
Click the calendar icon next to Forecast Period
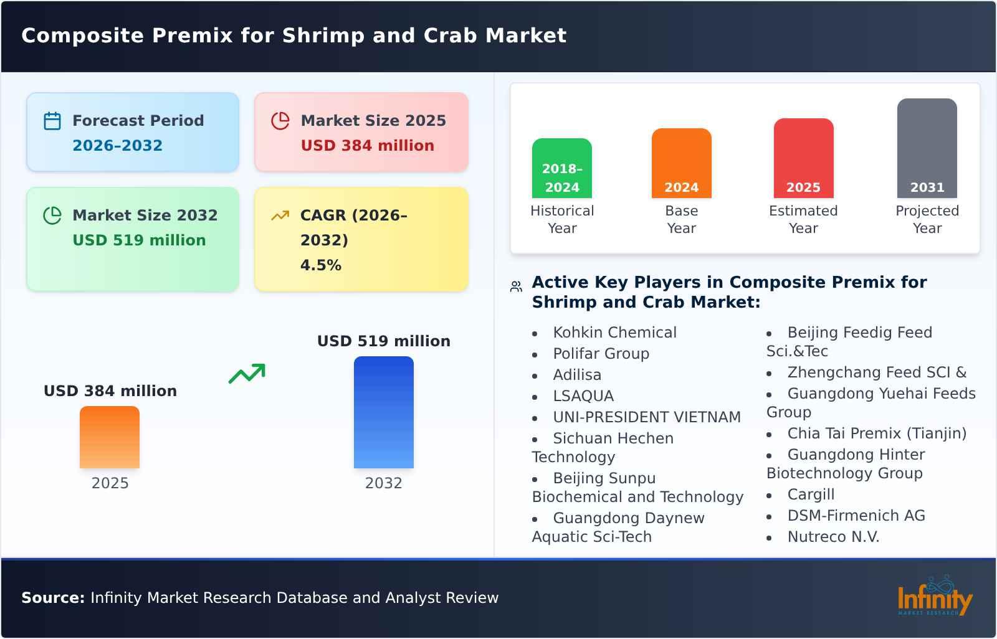[x=52, y=120]
